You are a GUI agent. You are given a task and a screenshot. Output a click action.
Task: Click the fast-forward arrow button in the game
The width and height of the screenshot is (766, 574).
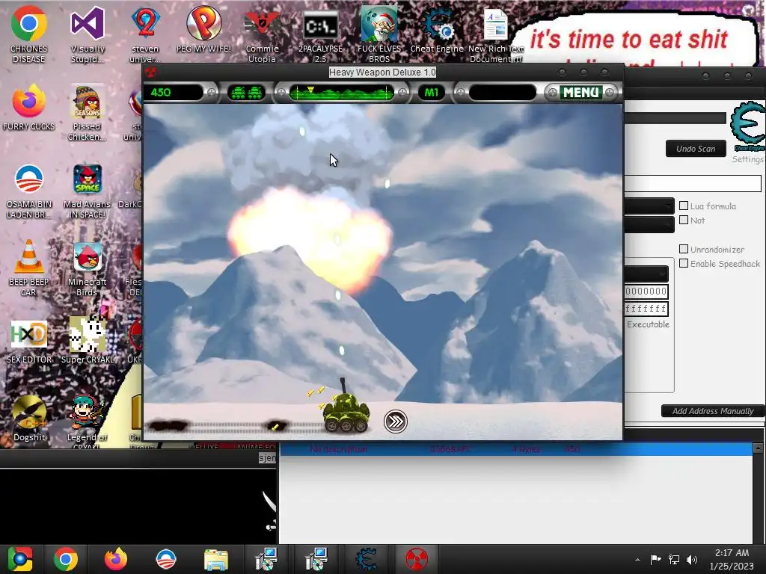(x=395, y=422)
